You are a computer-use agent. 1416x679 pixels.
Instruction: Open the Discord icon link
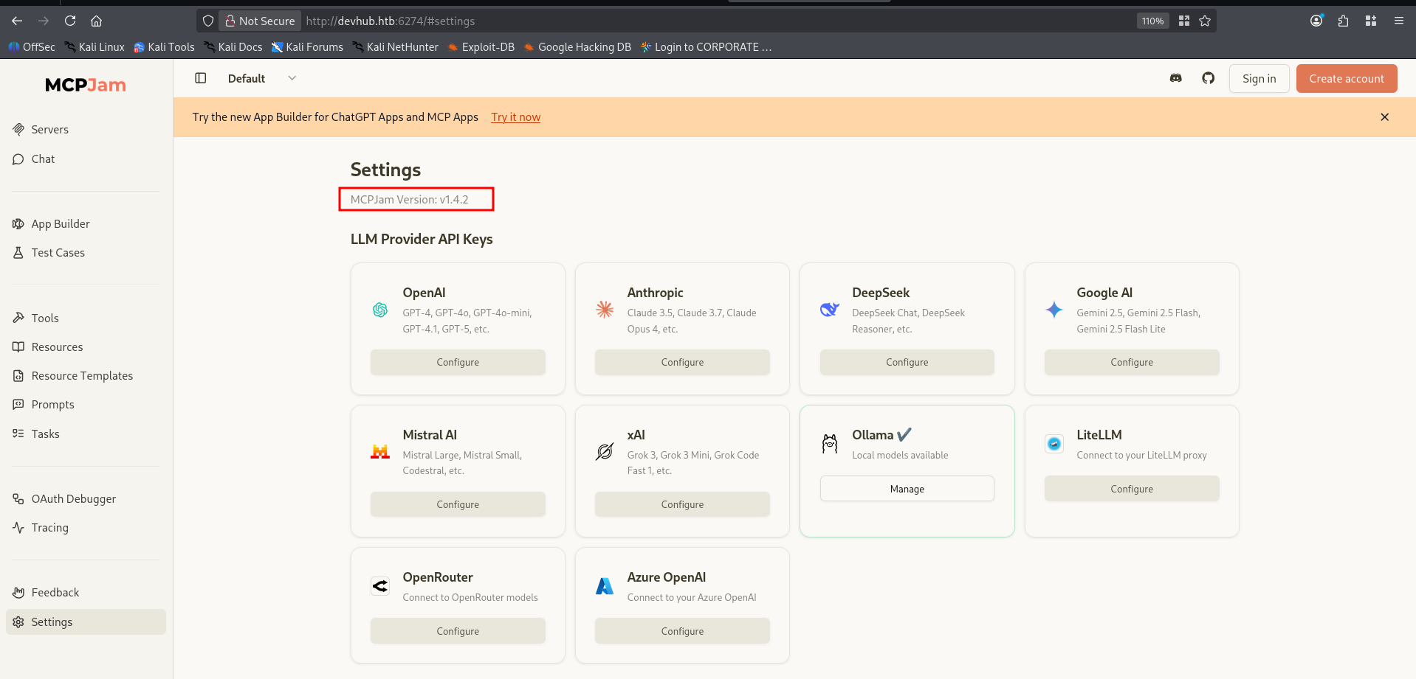click(1175, 78)
